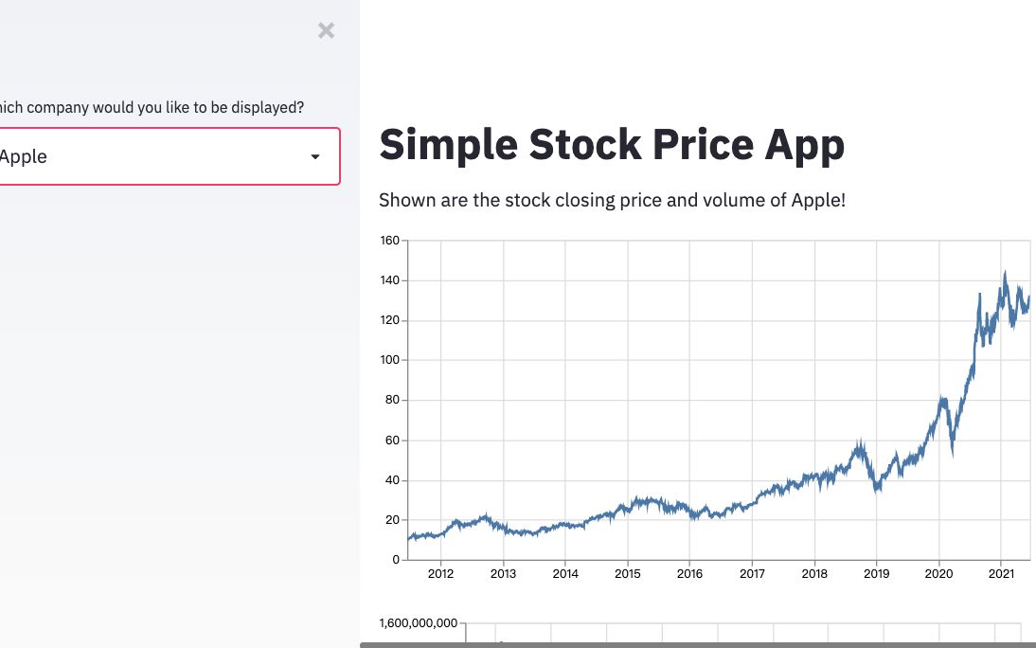Click the 2021 label on the x-axis
The height and width of the screenshot is (648, 1036).
[x=1001, y=573]
